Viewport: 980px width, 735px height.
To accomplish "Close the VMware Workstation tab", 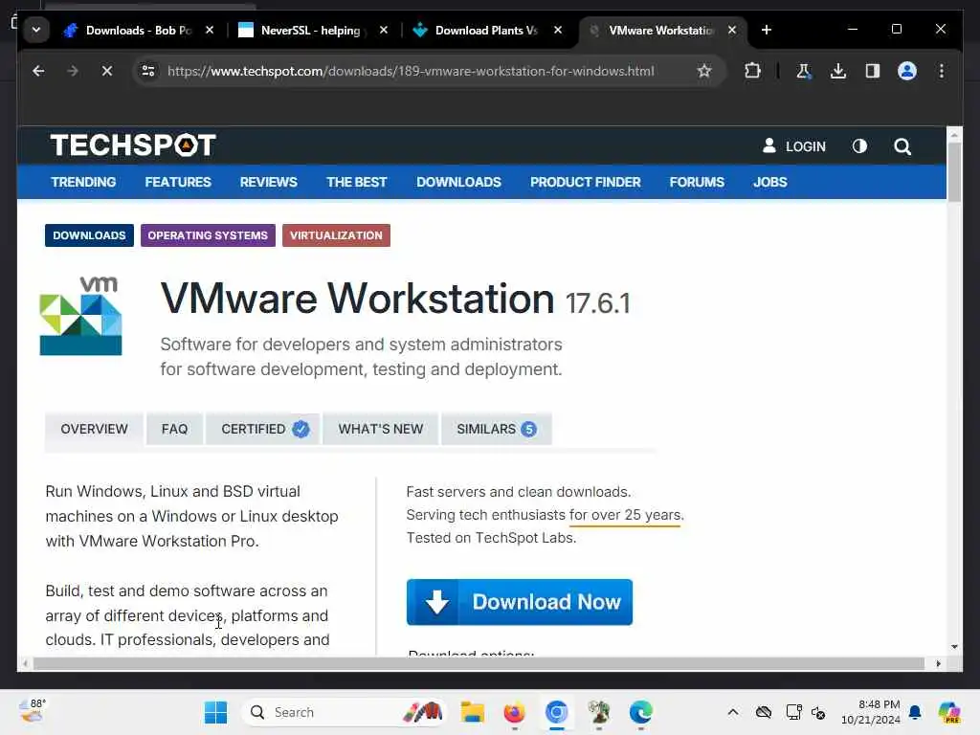I will click(732, 30).
